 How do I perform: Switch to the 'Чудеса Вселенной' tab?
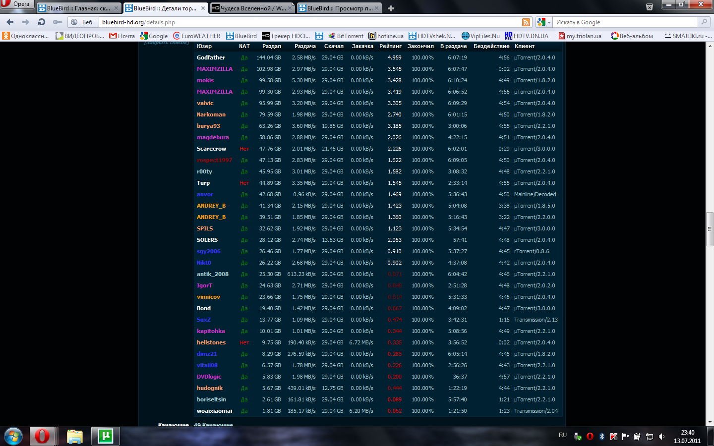point(252,8)
